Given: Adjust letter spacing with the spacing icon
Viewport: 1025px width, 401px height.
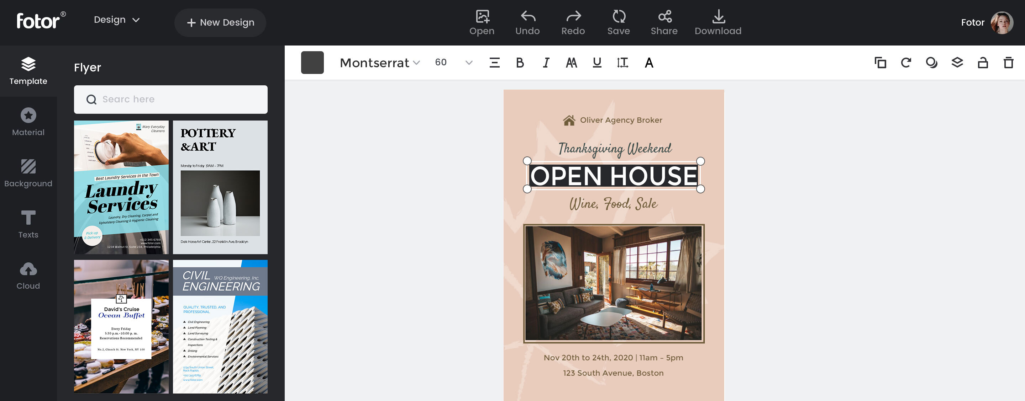Looking at the screenshot, I should [623, 63].
